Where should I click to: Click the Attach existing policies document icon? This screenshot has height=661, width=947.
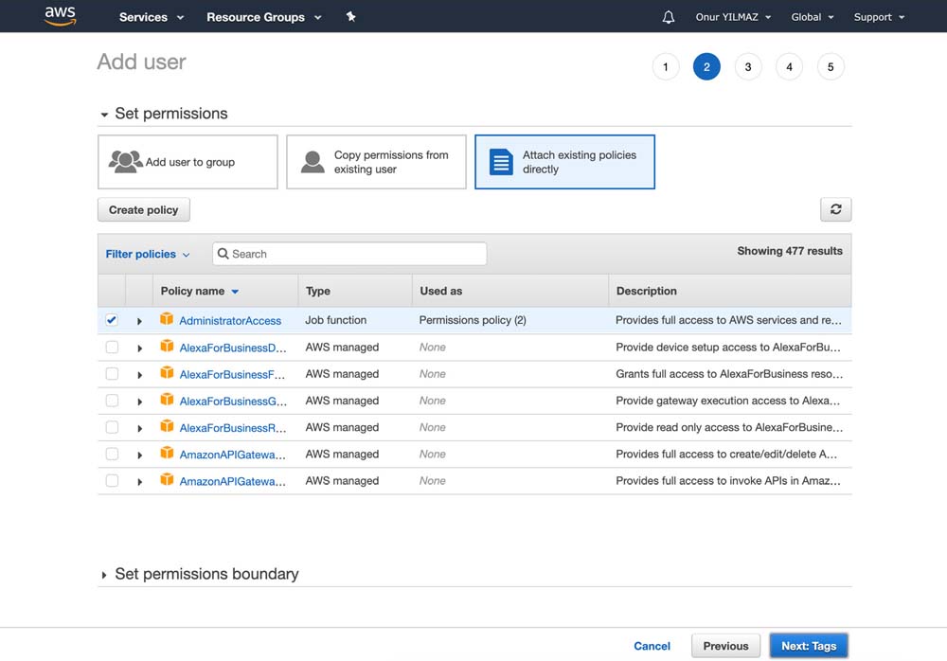[501, 162]
